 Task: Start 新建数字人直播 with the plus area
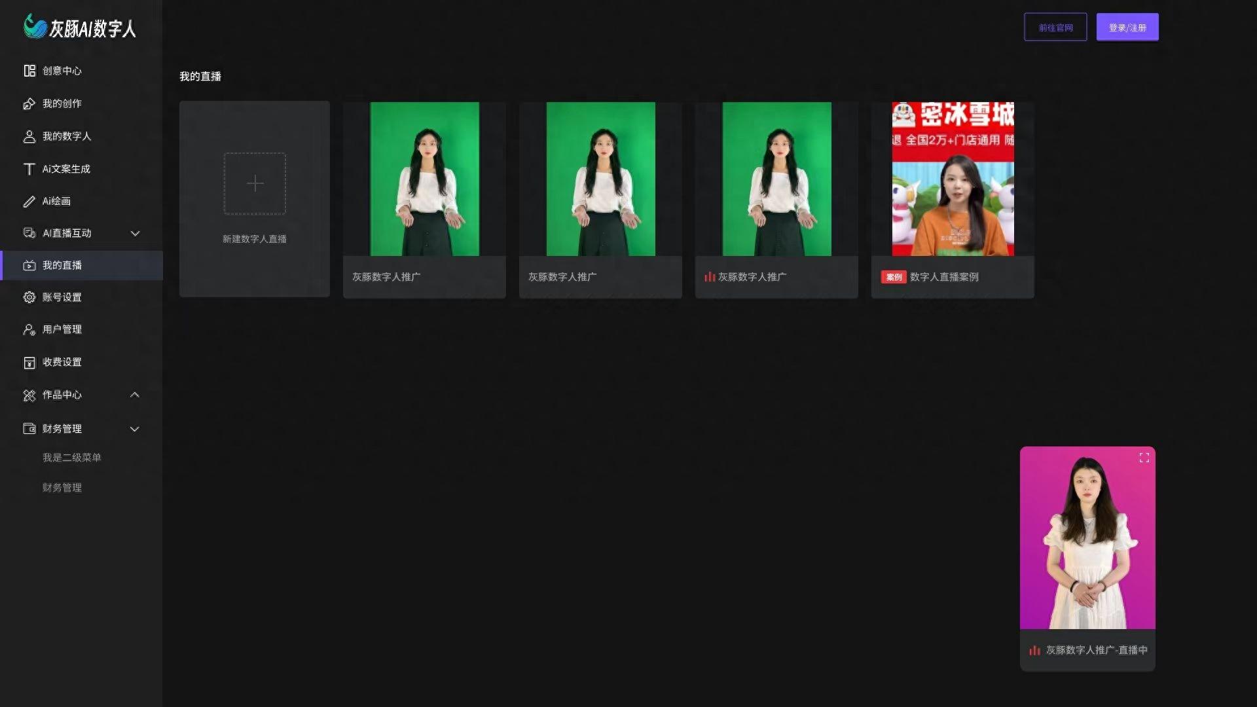coord(255,184)
